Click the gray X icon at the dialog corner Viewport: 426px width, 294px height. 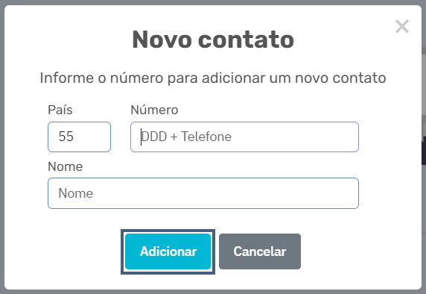(x=402, y=26)
